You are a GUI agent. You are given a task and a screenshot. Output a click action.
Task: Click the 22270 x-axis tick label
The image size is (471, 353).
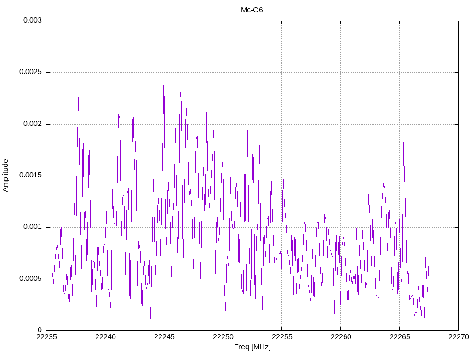click(459, 337)
